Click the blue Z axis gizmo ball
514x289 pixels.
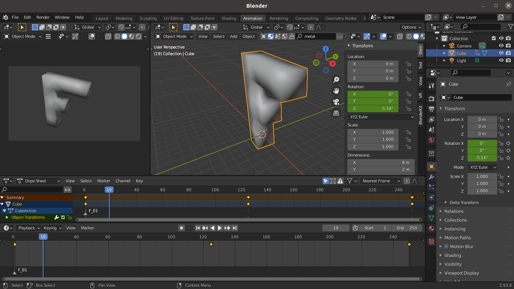click(x=325, y=49)
